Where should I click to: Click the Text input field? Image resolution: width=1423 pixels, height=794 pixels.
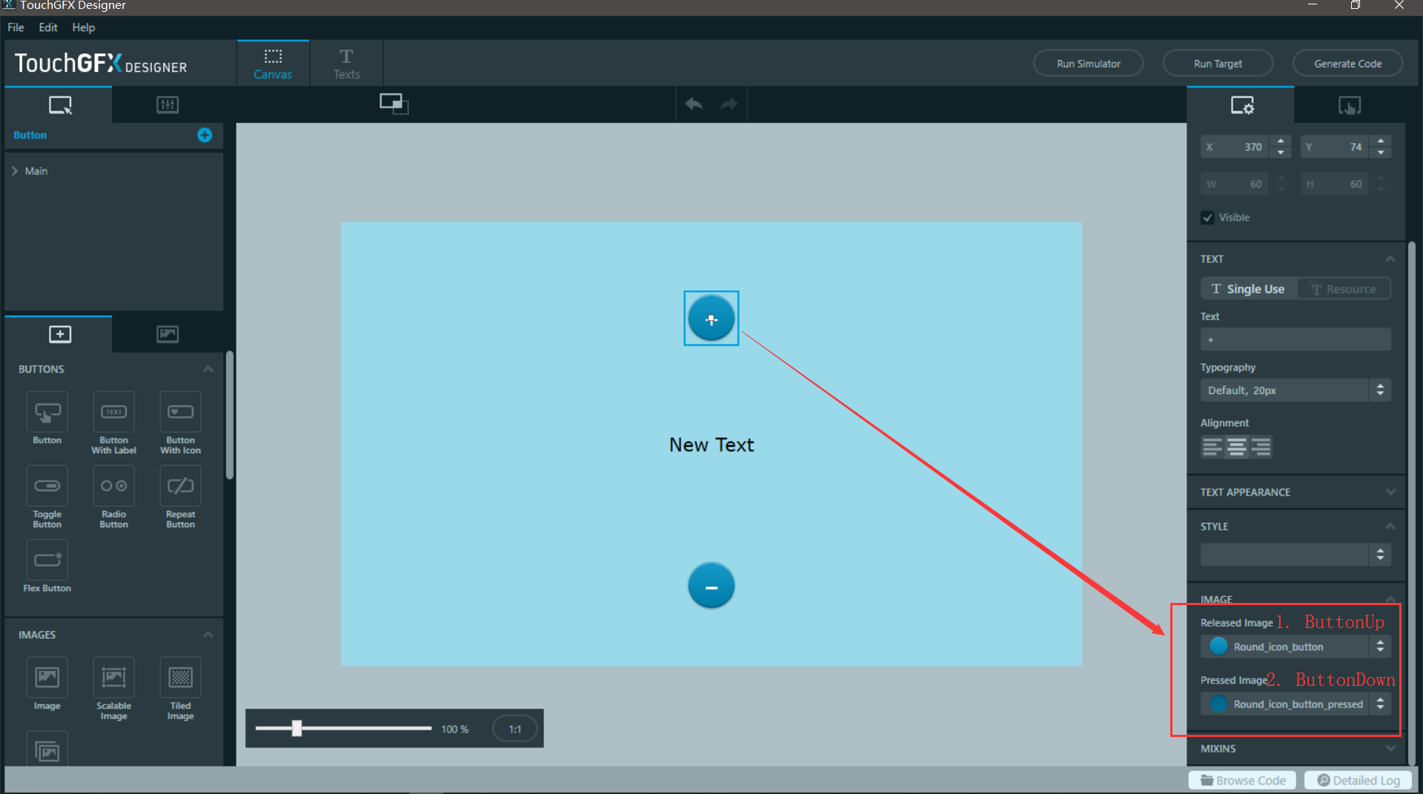click(1296, 340)
